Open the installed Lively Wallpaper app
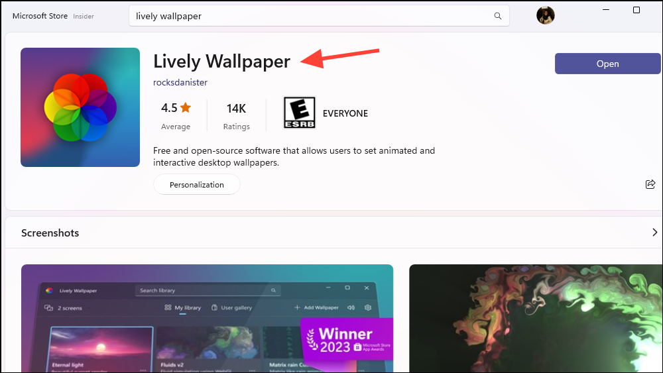Screen dimensions: 663x373 click(x=607, y=64)
